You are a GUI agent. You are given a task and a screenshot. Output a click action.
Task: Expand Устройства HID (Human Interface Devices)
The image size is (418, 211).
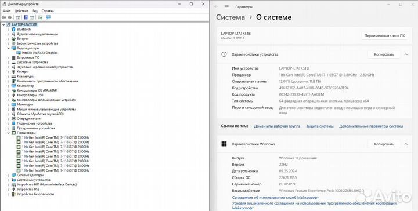click(x=9, y=184)
